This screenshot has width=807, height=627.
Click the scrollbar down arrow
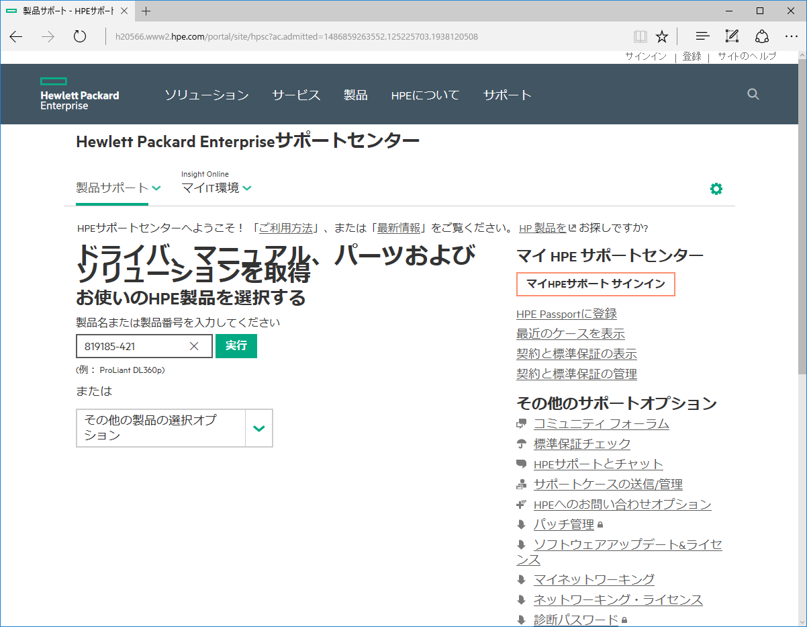802,622
